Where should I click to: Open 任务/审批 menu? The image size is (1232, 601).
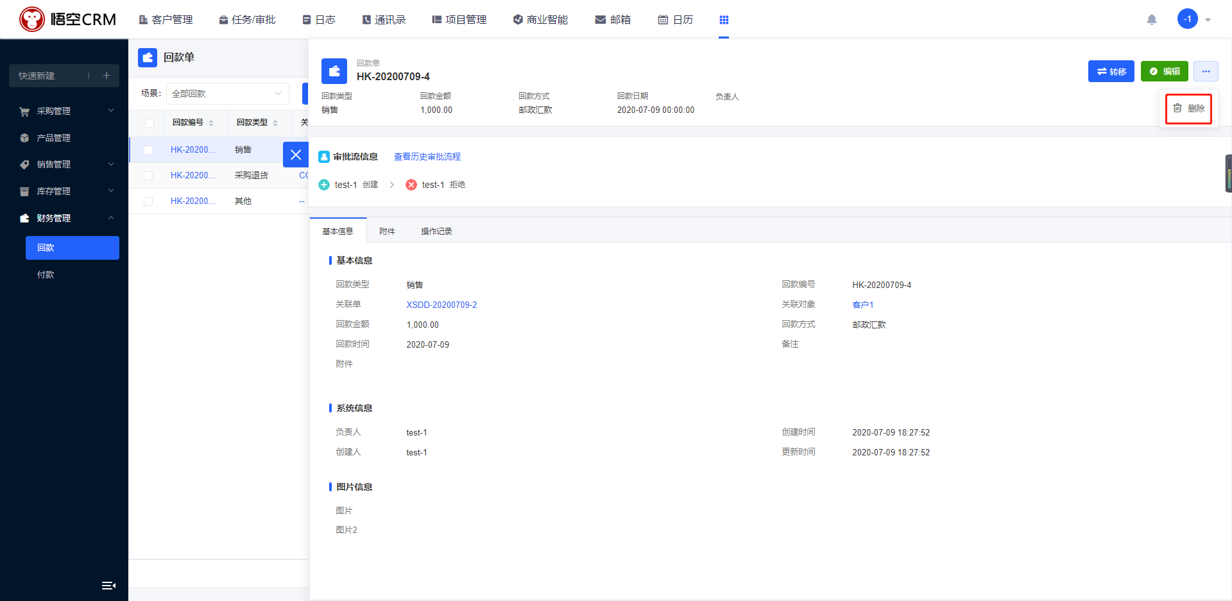click(x=247, y=20)
